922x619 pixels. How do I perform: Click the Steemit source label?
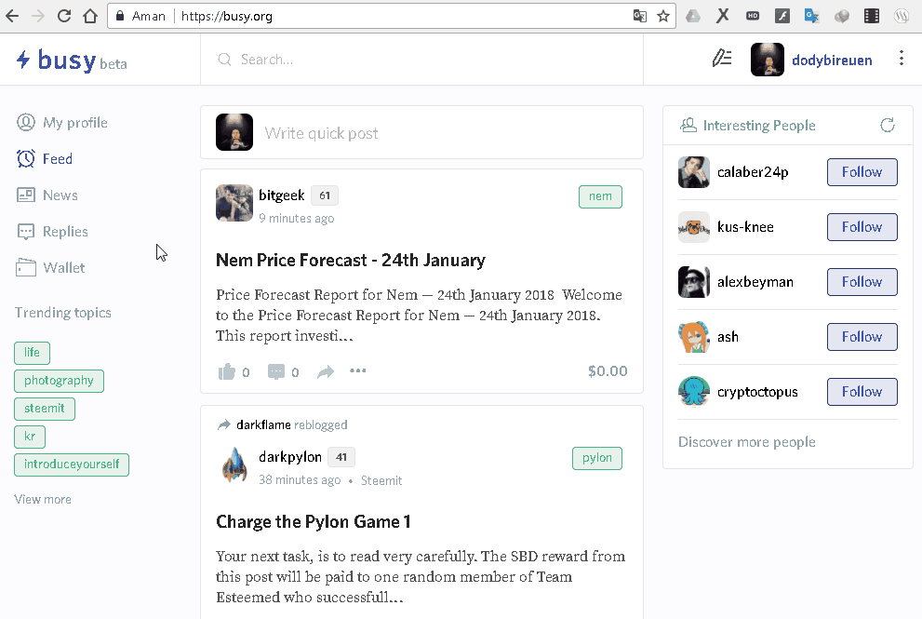coord(381,480)
